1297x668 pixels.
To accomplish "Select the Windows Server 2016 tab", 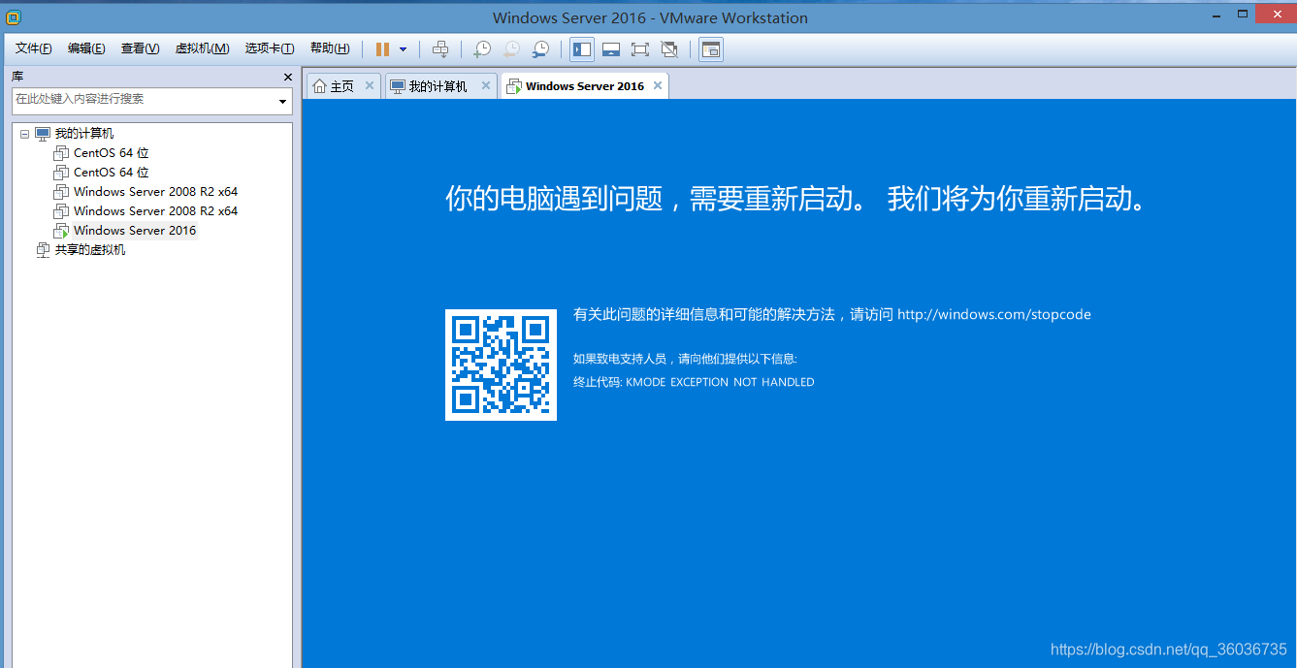I will coord(585,86).
